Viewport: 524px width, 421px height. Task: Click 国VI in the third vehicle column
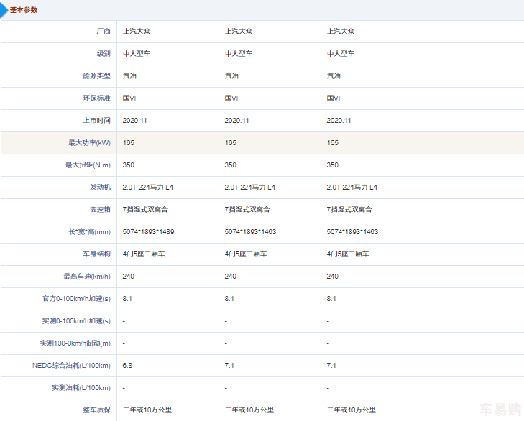(x=334, y=98)
